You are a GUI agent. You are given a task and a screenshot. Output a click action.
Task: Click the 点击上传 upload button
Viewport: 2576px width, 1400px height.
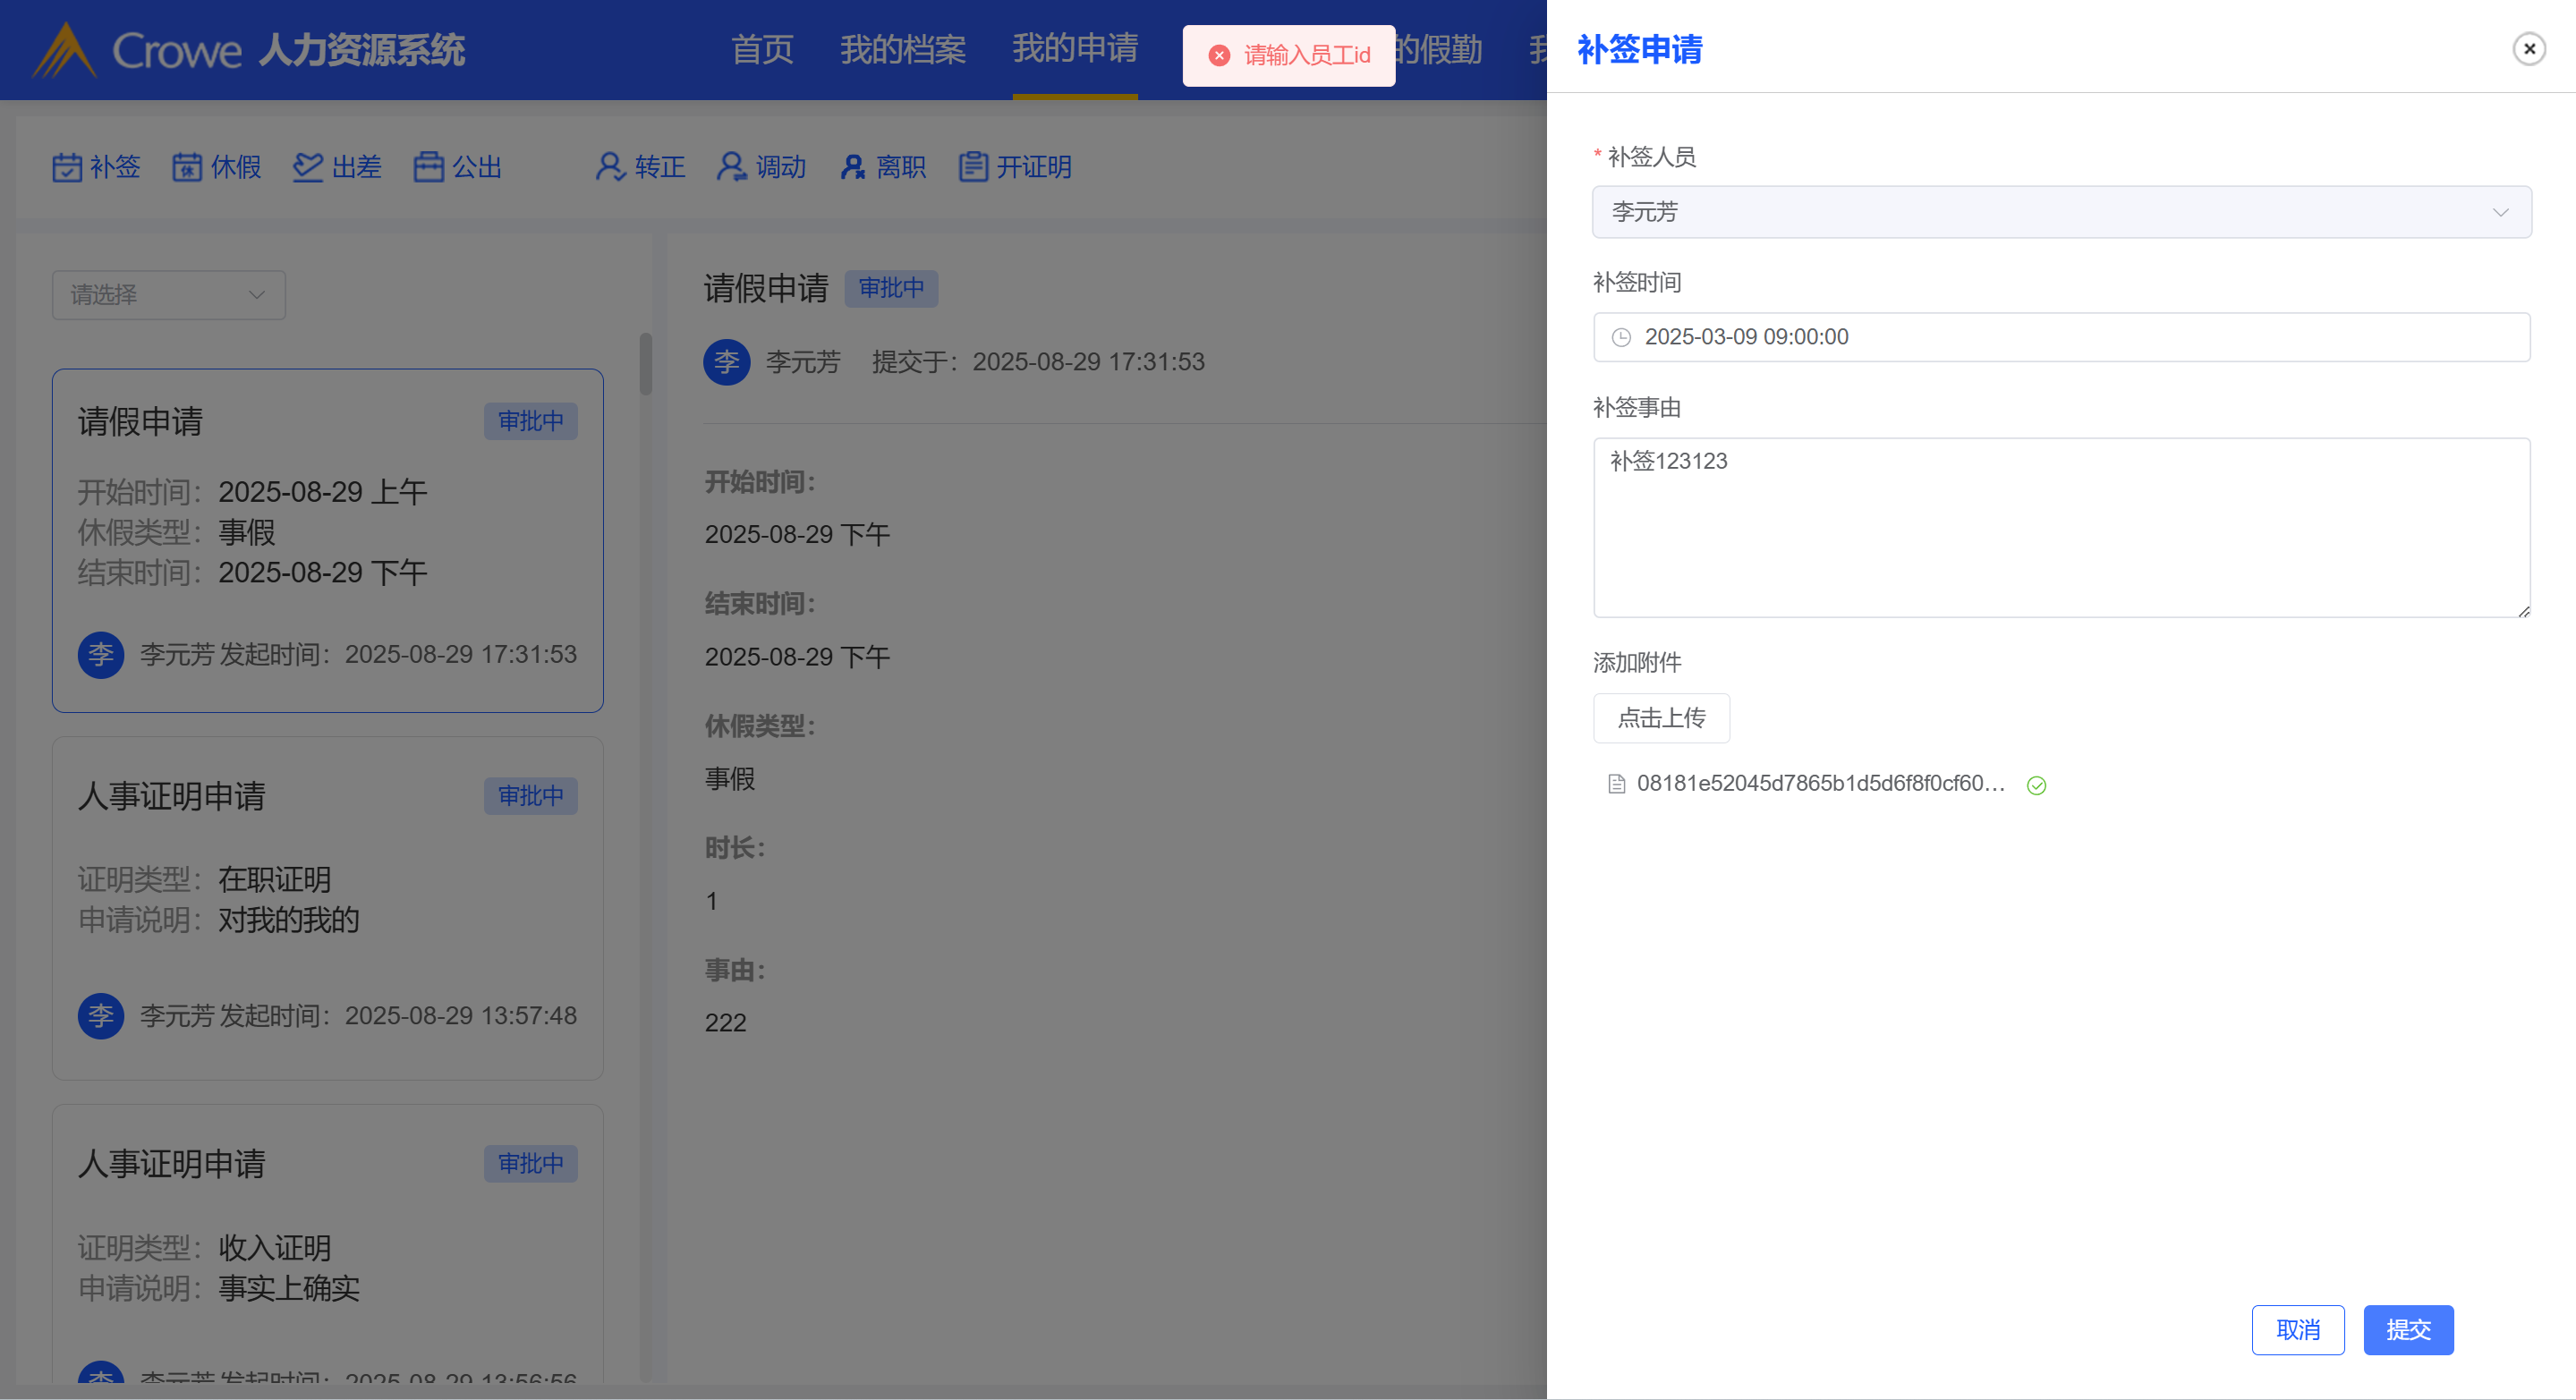[x=1661, y=718]
